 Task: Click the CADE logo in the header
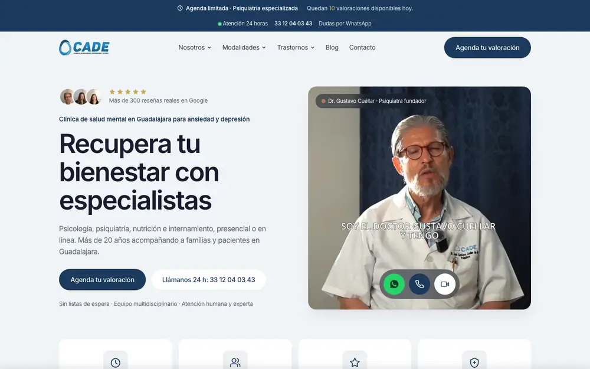tap(84, 47)
